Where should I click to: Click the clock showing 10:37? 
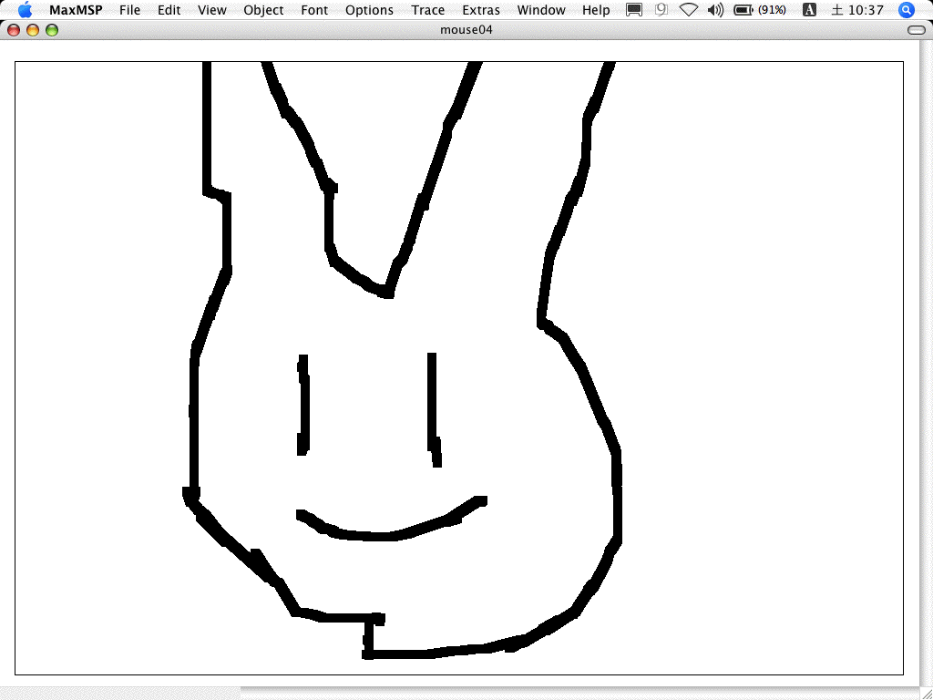(x=856, y=10)
